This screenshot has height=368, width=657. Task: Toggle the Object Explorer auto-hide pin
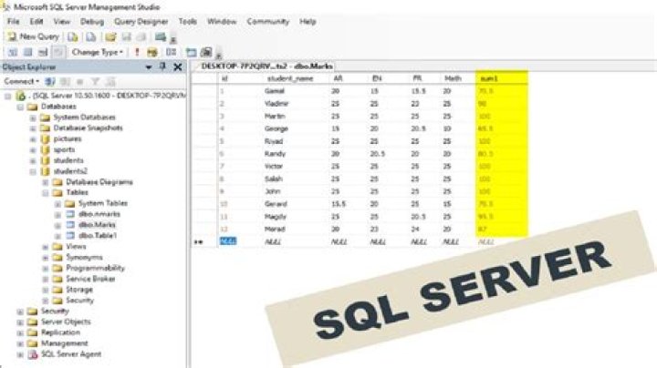162,66
